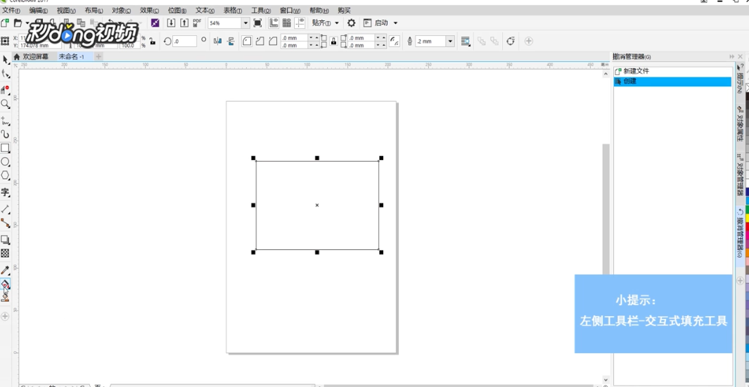
Task: Click the Full-screen preview icon
Action: [257, 23]
